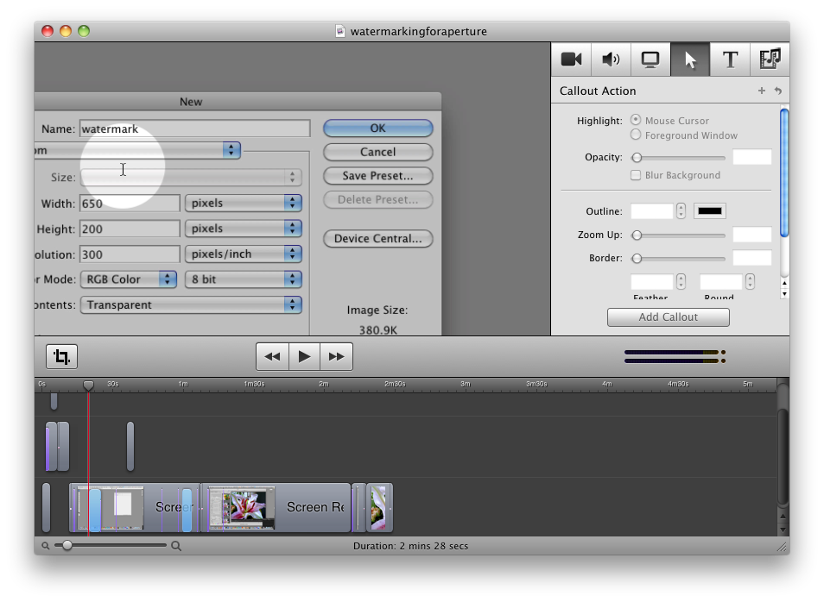
Task: Open the Contents Transparent dropdown
Action: pyautogui.click(x=190, y=304)
